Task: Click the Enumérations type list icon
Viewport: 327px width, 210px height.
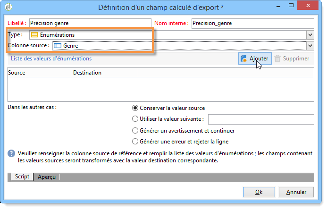Action: tap(34, 35)
